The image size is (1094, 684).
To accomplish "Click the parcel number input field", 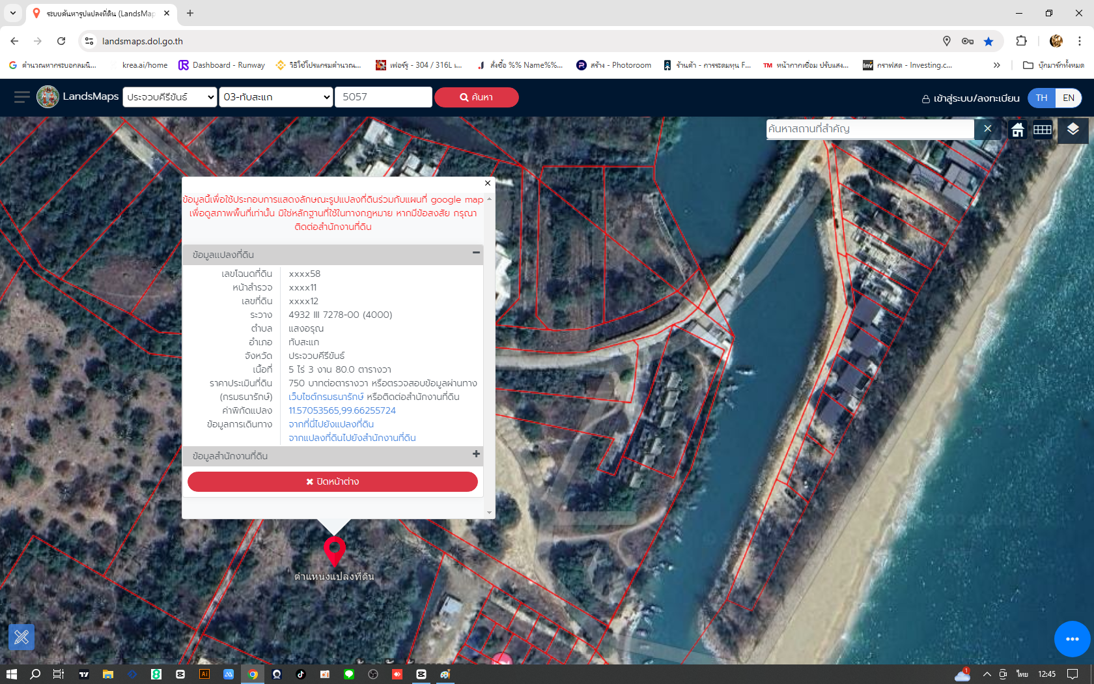I will 383,97.
